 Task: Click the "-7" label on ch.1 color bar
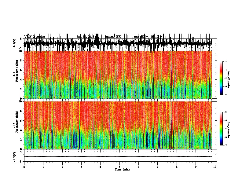tap(226, 95)
